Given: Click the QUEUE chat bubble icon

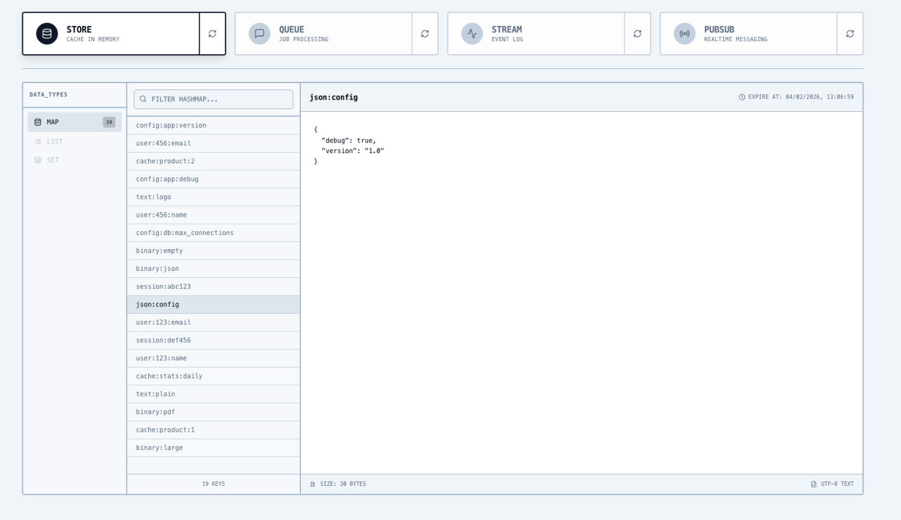Looking at the screenshot, I should click(259, 34).
